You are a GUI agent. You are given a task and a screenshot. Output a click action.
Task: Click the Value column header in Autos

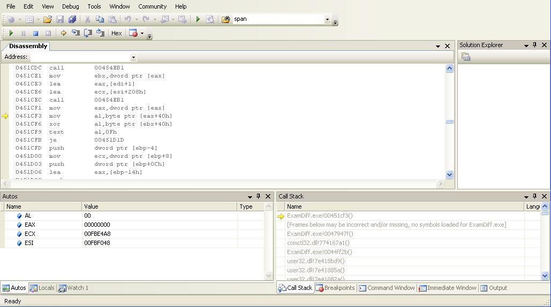click(160, 206)
